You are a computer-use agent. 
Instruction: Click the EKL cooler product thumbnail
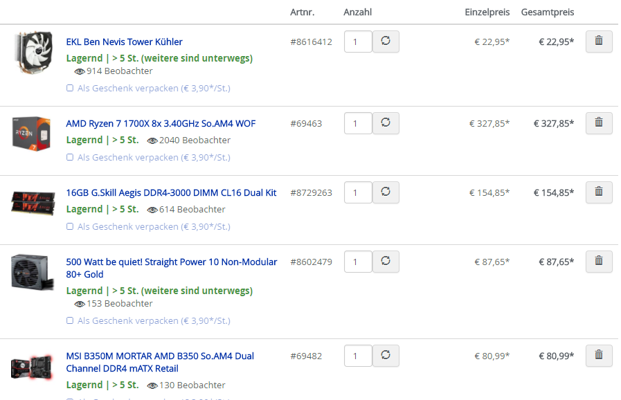coord(33,53)
